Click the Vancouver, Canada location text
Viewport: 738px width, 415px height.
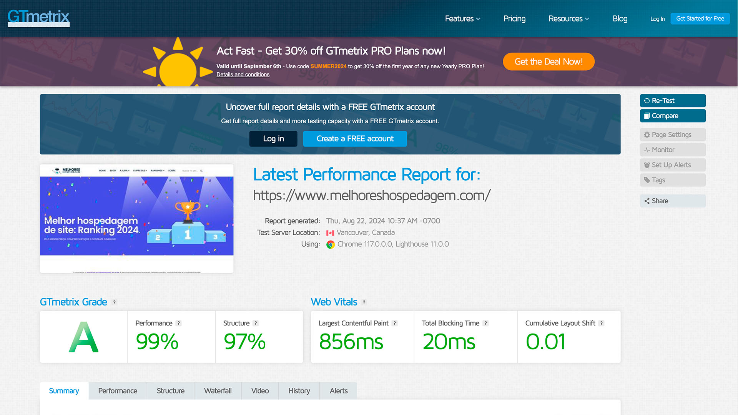coord(366,232)
